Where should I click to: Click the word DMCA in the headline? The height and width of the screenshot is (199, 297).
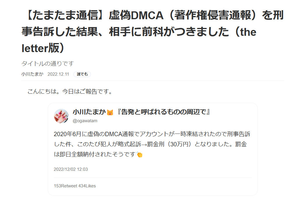(x=147, y=15)
